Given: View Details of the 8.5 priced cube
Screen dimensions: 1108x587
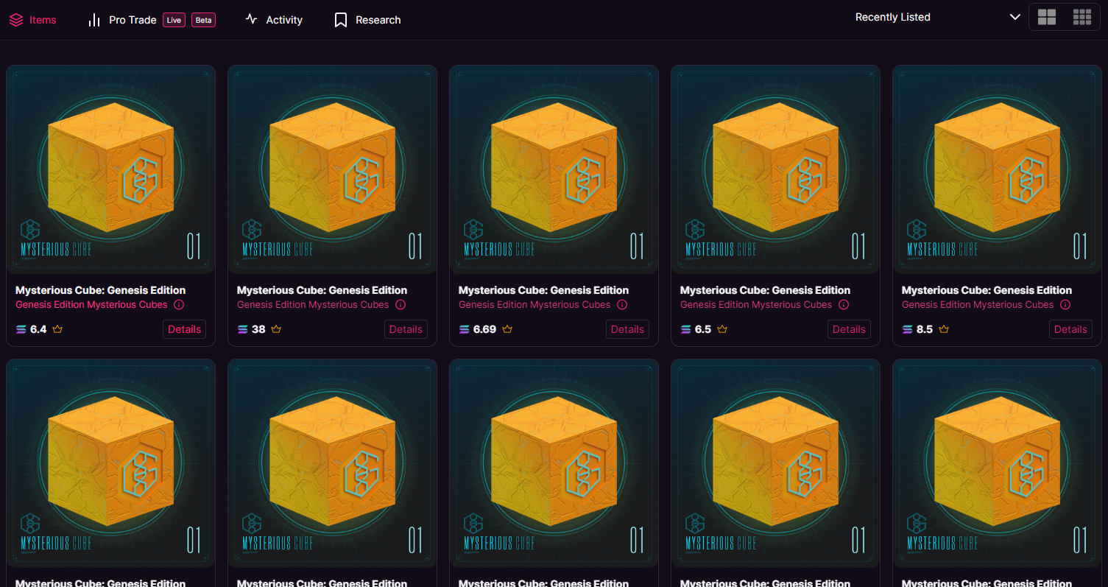Looking at the screenshot, I should tap(1070, 329).
